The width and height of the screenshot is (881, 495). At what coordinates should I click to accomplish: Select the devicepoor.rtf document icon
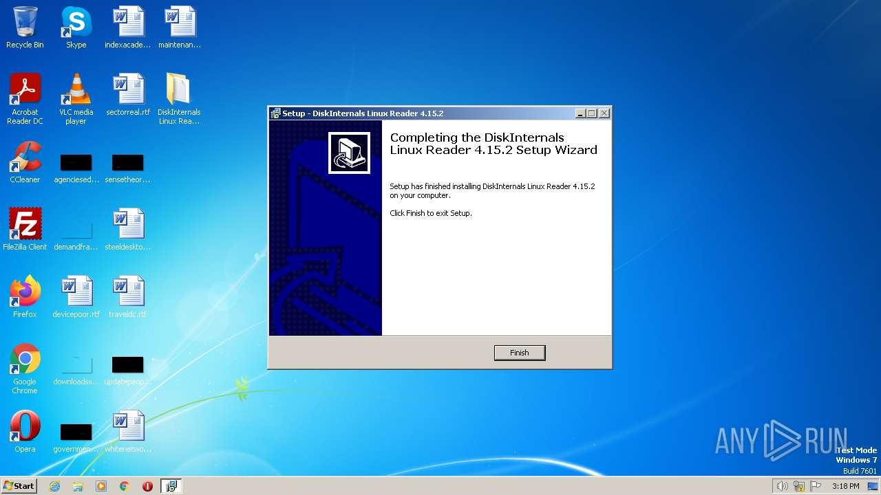(76, 297)
